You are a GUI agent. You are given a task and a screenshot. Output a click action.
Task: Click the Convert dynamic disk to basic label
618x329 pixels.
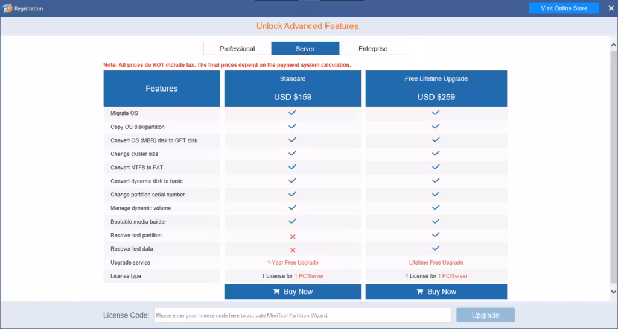pos(147,181)
